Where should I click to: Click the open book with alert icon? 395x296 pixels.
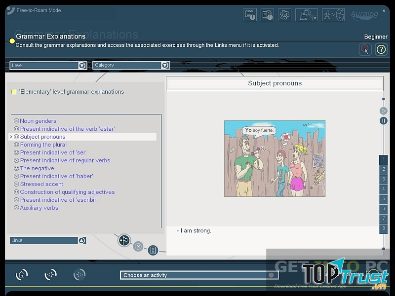[x=268, y=15]
